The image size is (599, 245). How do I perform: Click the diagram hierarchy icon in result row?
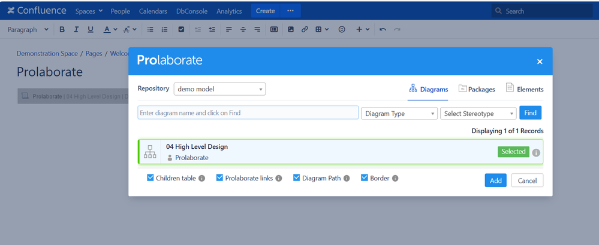[x=150, y=152]
